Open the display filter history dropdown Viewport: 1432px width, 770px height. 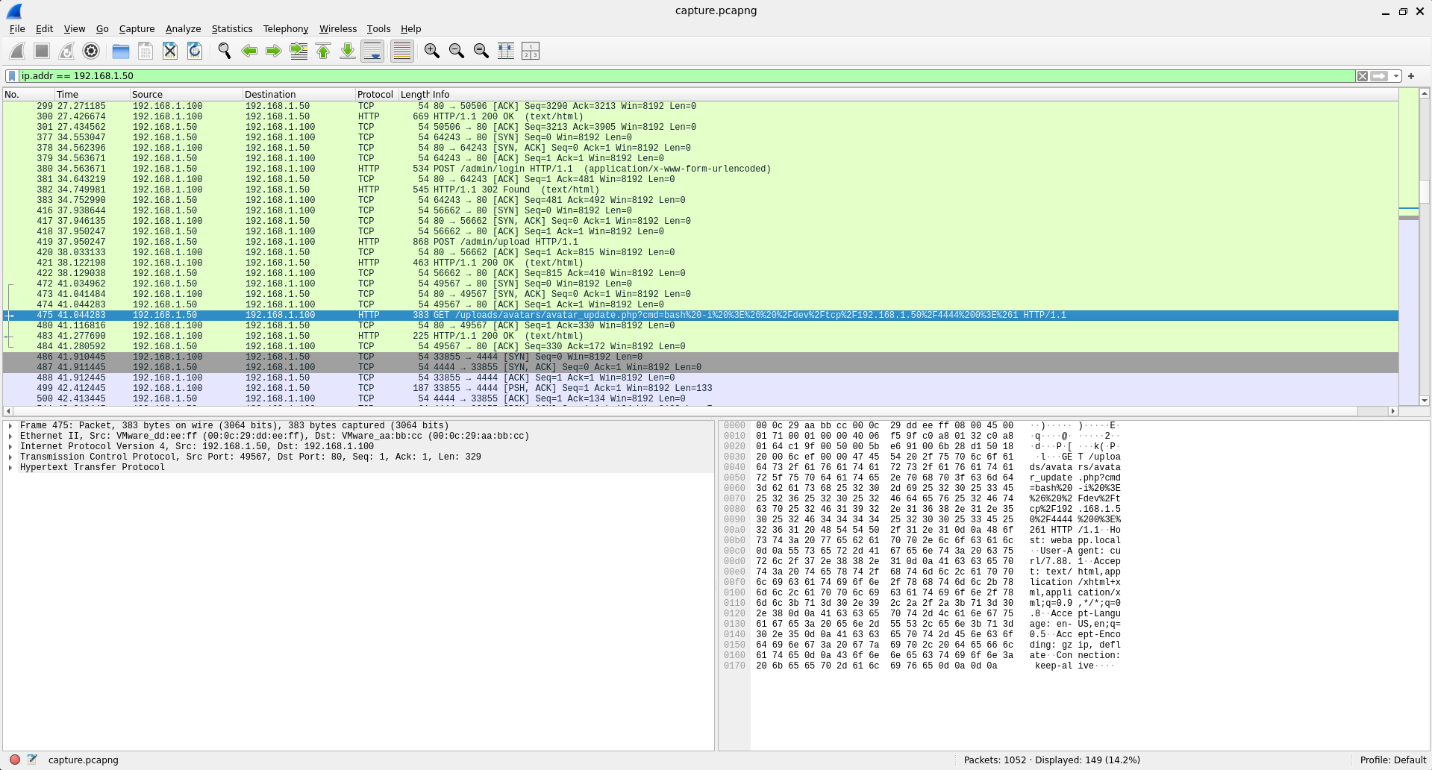[1395, 76]
